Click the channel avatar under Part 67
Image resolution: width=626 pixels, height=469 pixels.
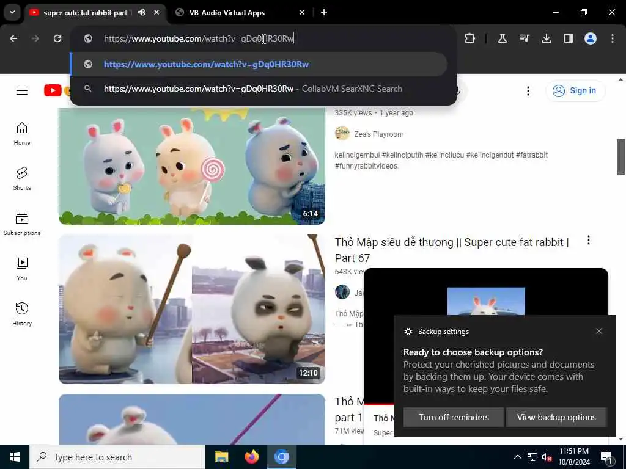point(342,292)
